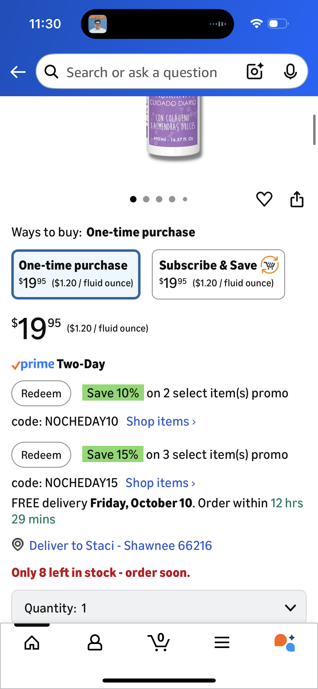Jump to second product image dot
The height and width of the screenshot is (689, 318).
point(146,199)
